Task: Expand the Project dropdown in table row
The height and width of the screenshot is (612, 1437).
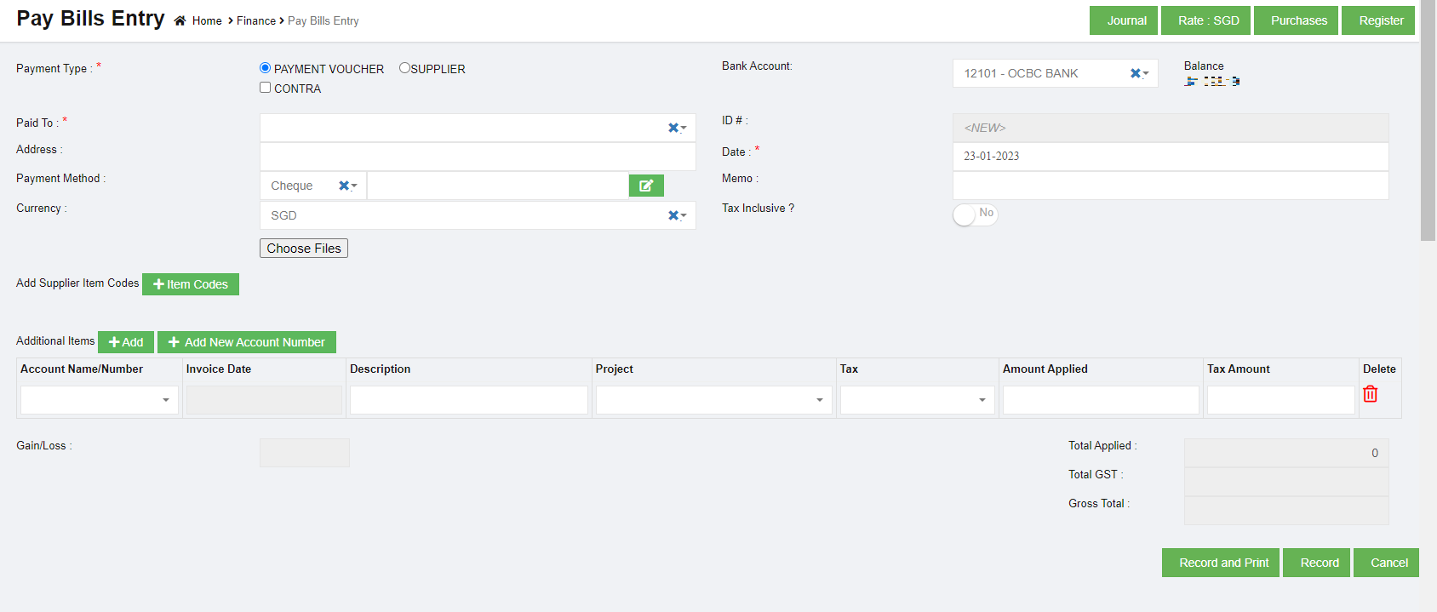Action: [x=713, y=400]
